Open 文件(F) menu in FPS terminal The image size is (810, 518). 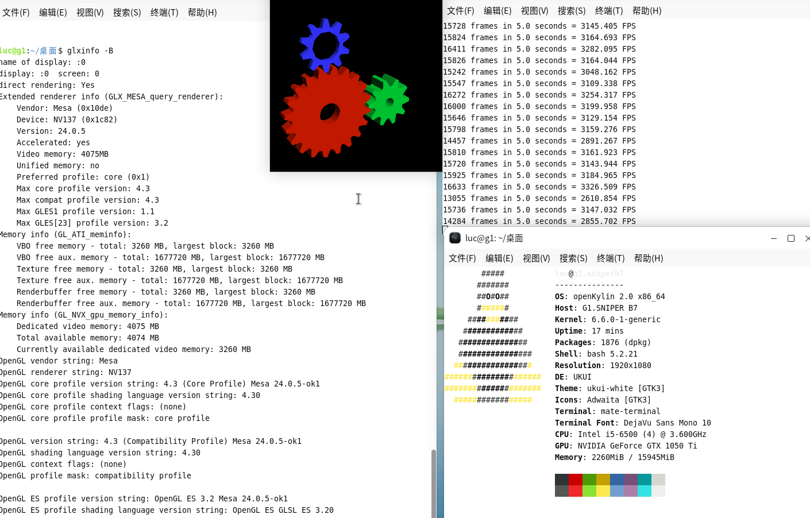(x=461, y=10)
